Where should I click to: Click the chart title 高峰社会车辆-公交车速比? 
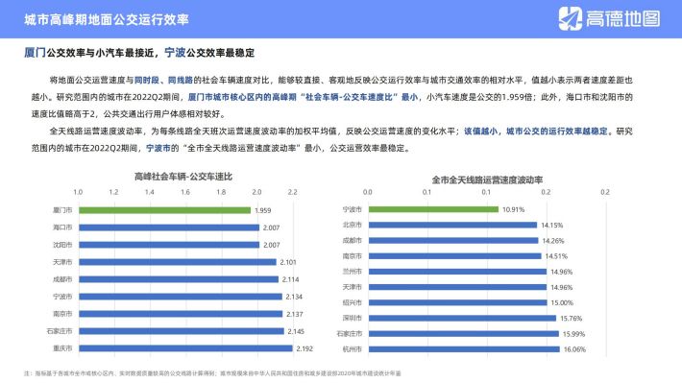coord(183,177)
